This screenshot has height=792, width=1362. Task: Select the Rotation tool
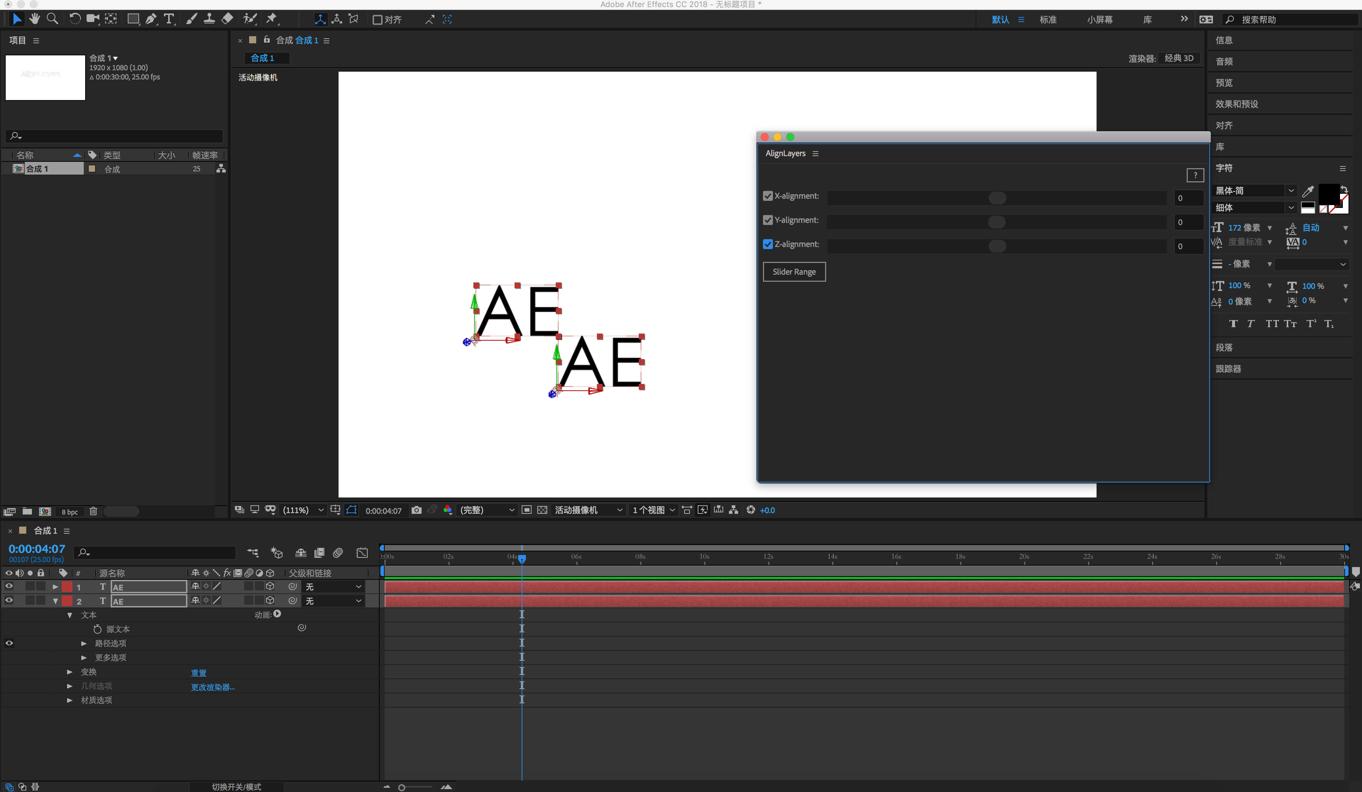click(75, 19)
